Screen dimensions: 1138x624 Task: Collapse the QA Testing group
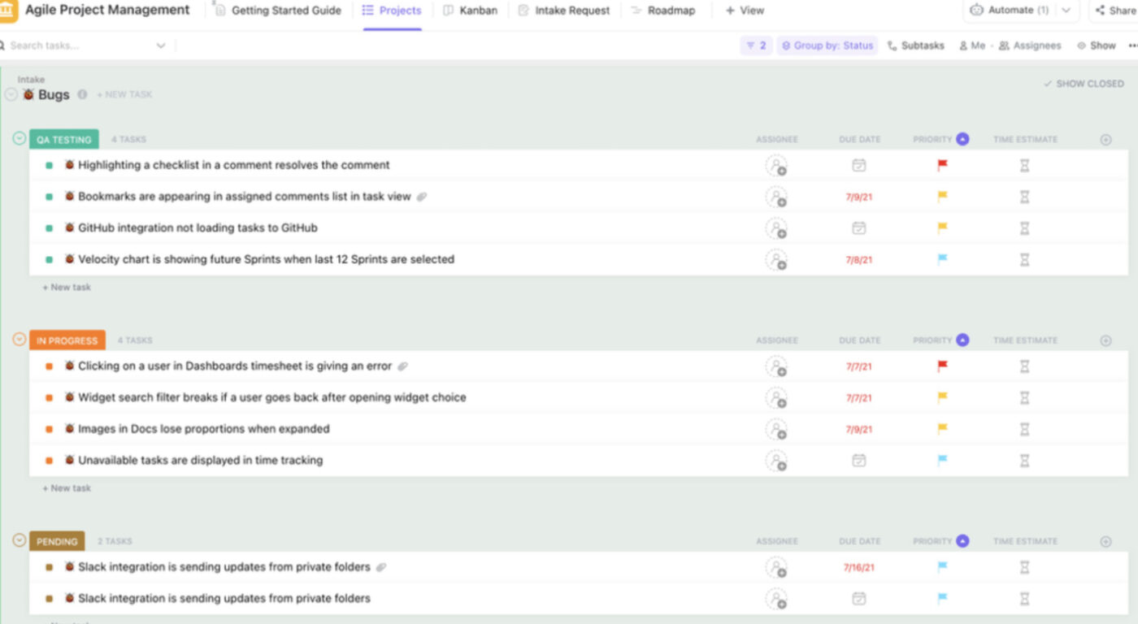pos(19,138)
